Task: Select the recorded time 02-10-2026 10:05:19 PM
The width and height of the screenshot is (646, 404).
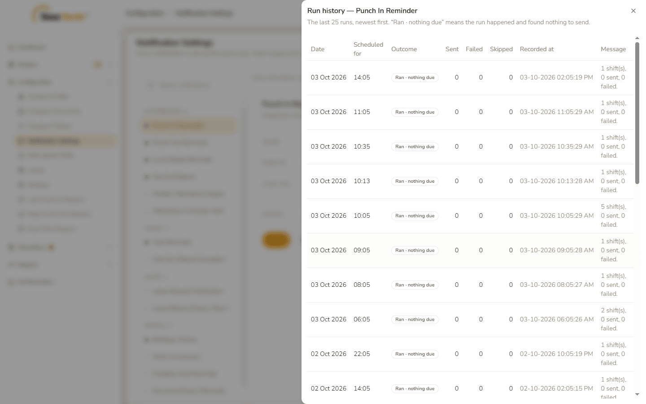Action: coord(557,354)
